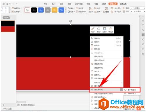Viewport: 146px width, 112px height.
Task: Click the format painter brush in mini toolbar
Action: click(x=111, y=30)
